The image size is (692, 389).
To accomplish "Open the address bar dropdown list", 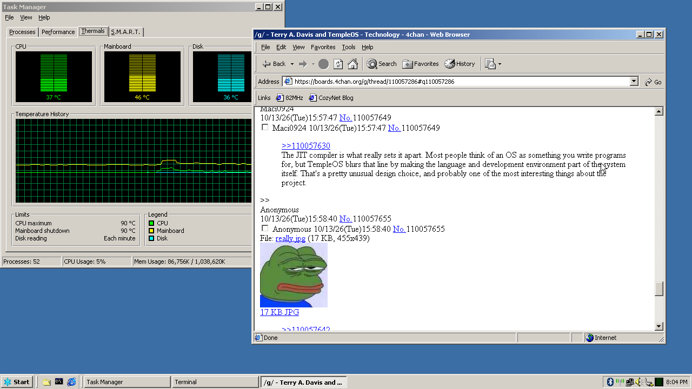I will tap(634, 82).
